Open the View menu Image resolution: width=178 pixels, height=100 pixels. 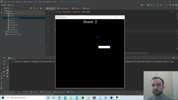point(13,2)
